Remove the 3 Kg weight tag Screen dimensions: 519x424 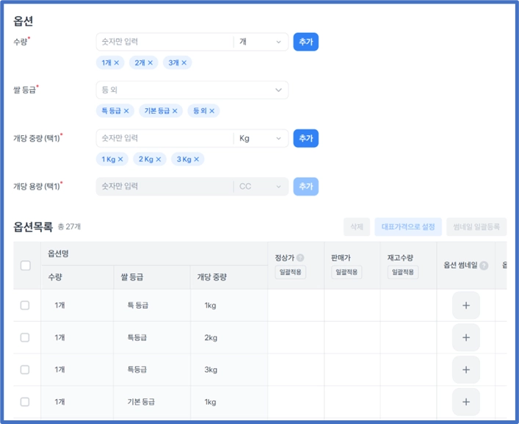point(197,159)
